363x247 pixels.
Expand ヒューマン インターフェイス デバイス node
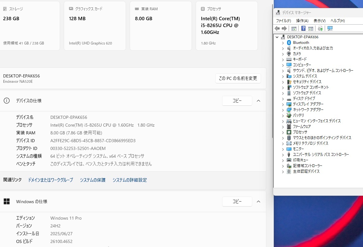(283, 121)
